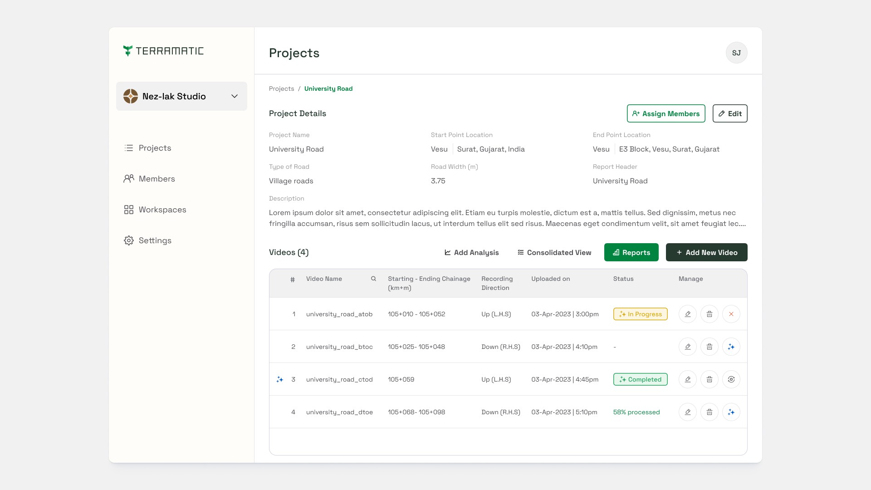Image resolution: width=871 pixels, height=490 pixels.
Task: View analysis results of university_road_ctod
Action: pos(731,379)
